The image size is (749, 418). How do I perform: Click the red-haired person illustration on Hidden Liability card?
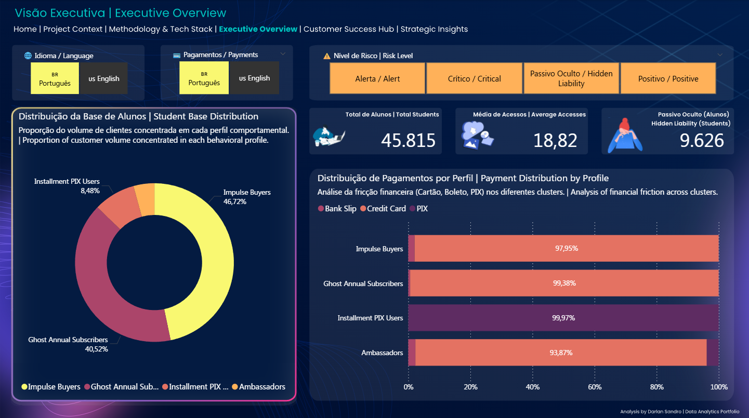pyautogui.click(x=624, y=136)
